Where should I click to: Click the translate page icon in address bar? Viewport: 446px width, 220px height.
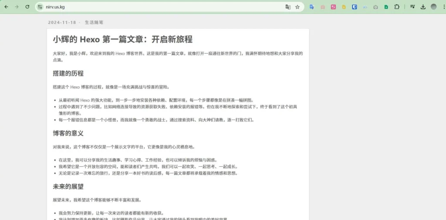click(x=287, y=7)
